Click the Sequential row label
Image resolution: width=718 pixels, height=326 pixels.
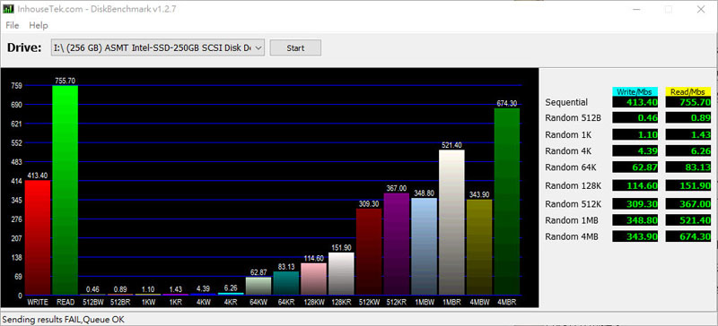[x=566, y=102]
